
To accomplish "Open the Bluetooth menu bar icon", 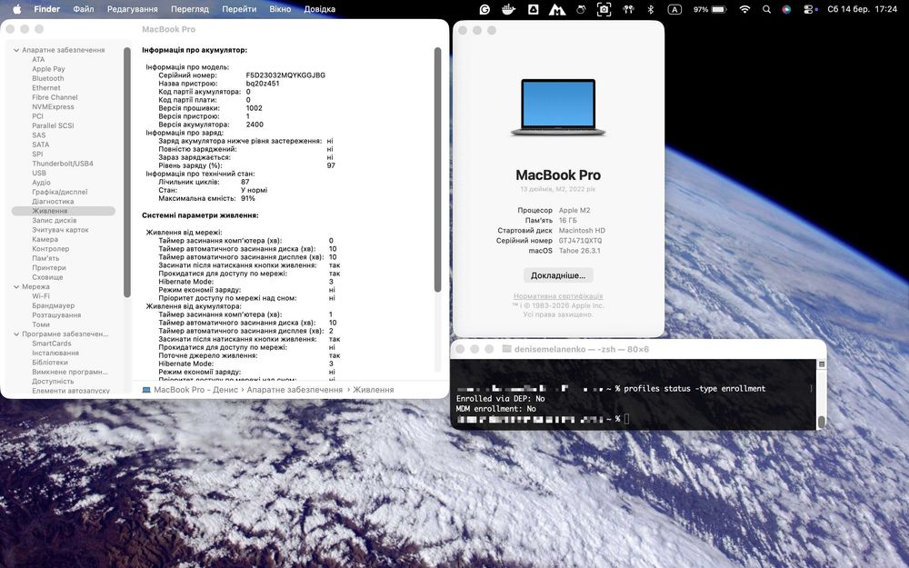I will point(651,9).
